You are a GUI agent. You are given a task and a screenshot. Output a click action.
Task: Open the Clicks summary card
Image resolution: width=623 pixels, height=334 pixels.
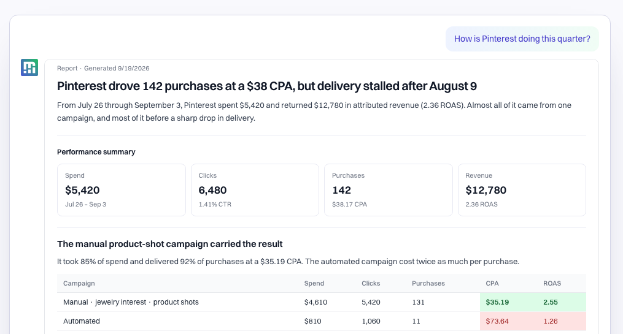pyautogui.click(x=255, y=190)
